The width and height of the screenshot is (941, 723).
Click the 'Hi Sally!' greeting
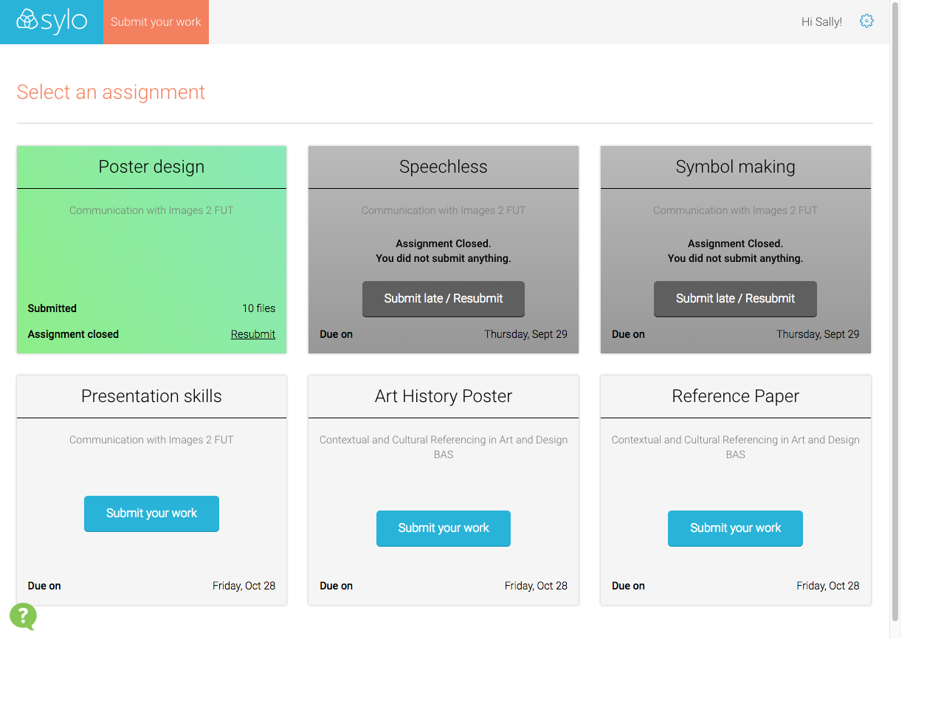coord(821,22)
